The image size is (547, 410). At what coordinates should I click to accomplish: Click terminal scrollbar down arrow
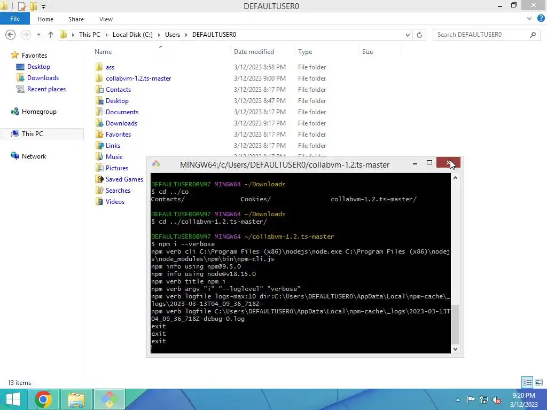tap(455, 349)
